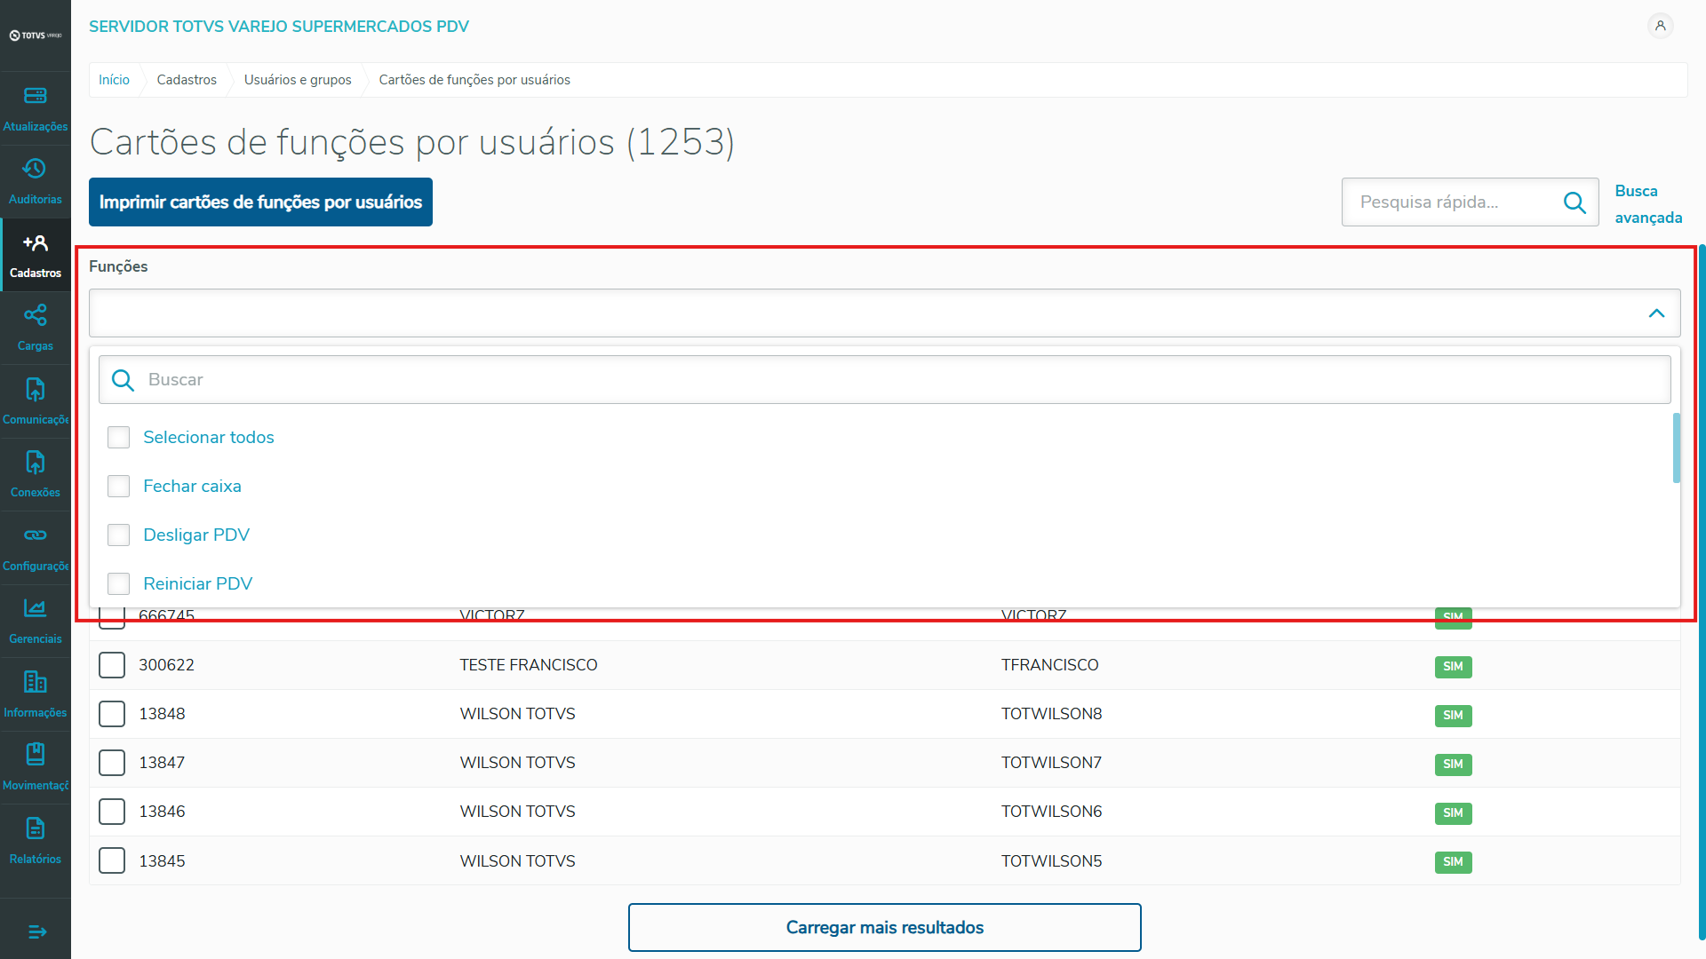This screenshot has height=959, width=1706.
Task: Collapse the Funções dropdown chevron
Action: (1656, 313)
